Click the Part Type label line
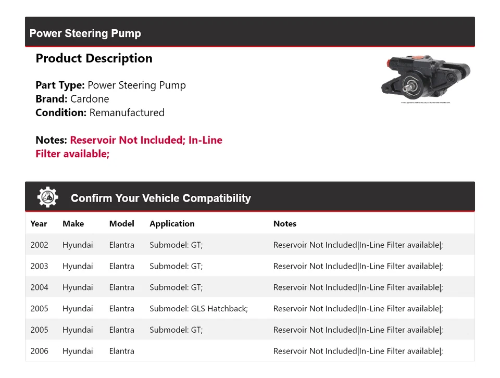Viewport: 500px width, 378px height. 110,85
